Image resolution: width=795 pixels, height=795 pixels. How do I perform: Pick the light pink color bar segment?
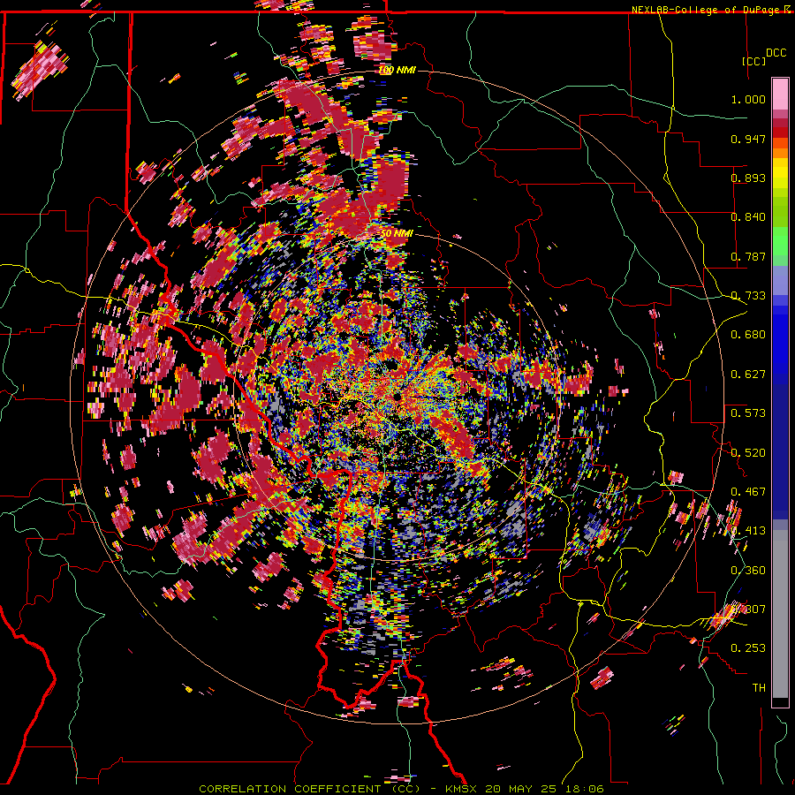780,95
